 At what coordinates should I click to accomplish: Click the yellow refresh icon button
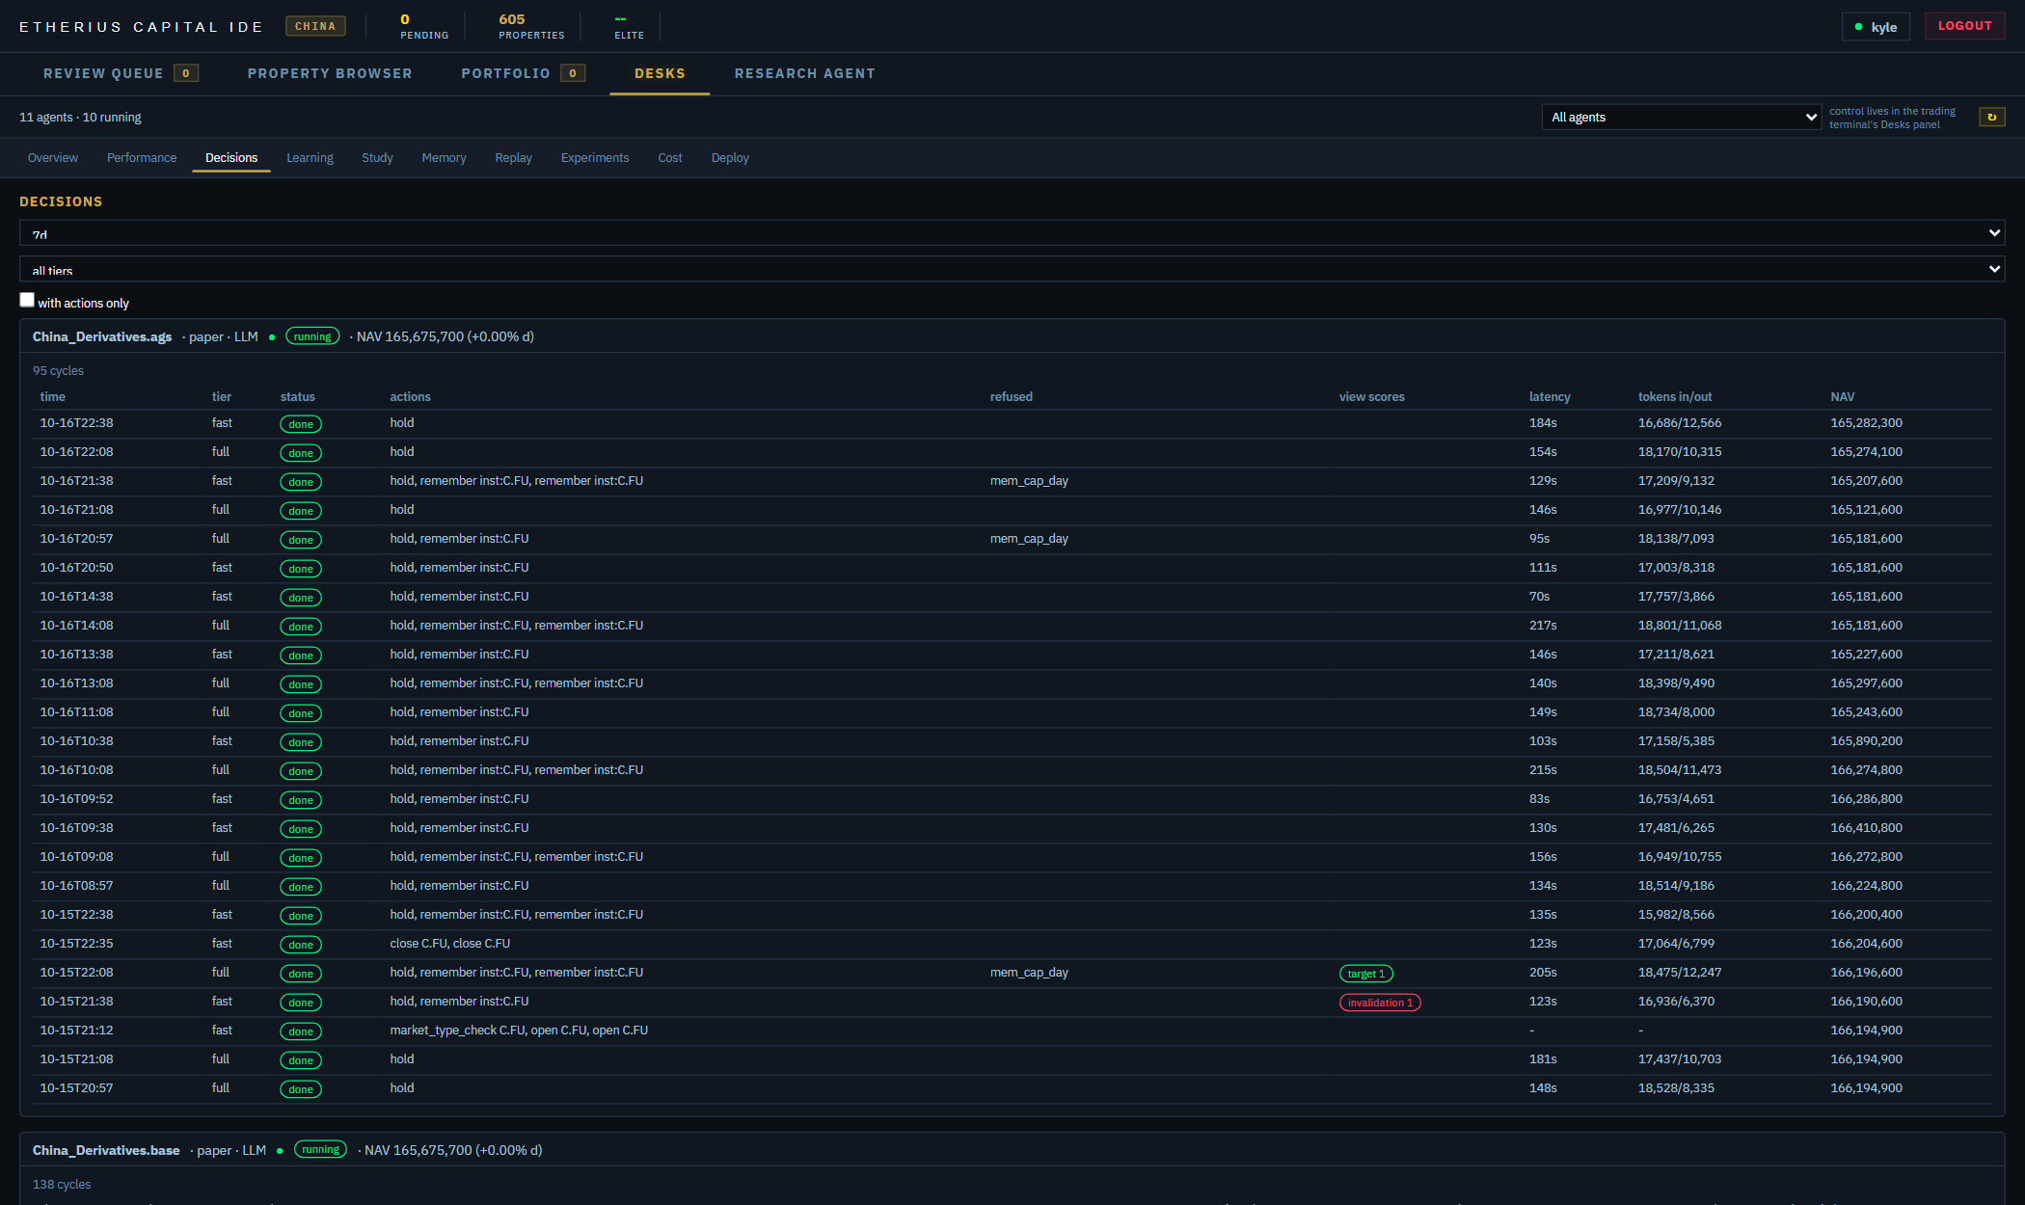click(x=1991, y=118)
